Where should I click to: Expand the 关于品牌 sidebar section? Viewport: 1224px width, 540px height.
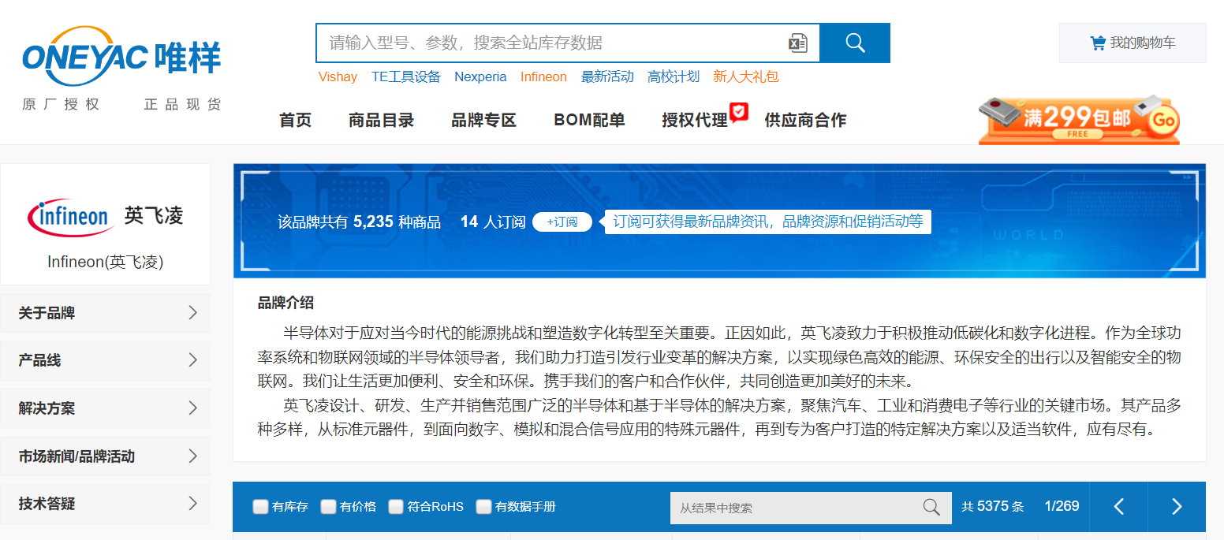(x=105, y=313)
